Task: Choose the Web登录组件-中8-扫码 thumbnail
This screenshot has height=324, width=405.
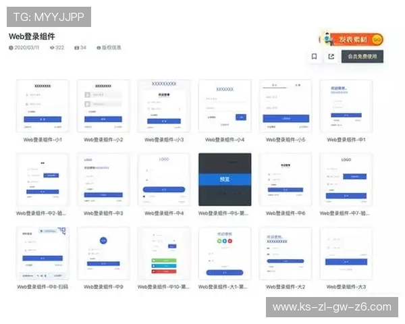Action: tap(43, 254)
